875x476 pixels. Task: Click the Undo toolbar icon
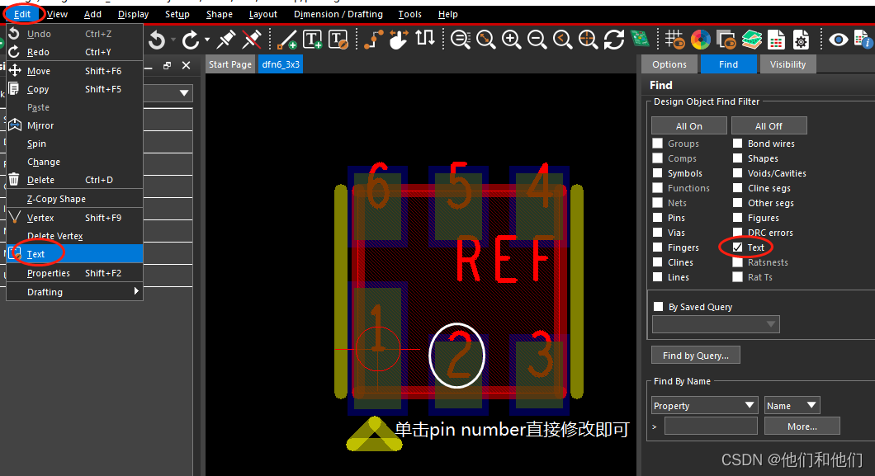point(158,40)
